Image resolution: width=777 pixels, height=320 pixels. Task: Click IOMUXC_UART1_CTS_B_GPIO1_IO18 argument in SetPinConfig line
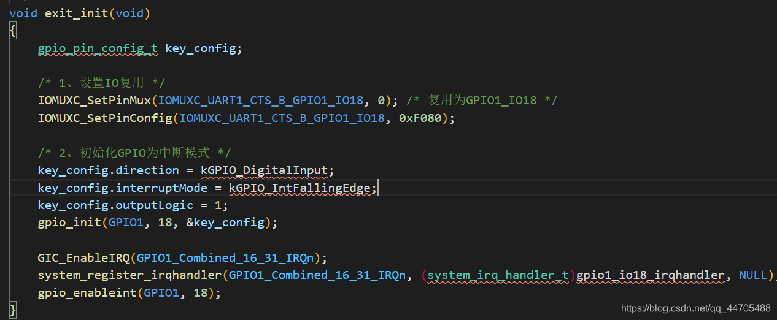282,118
